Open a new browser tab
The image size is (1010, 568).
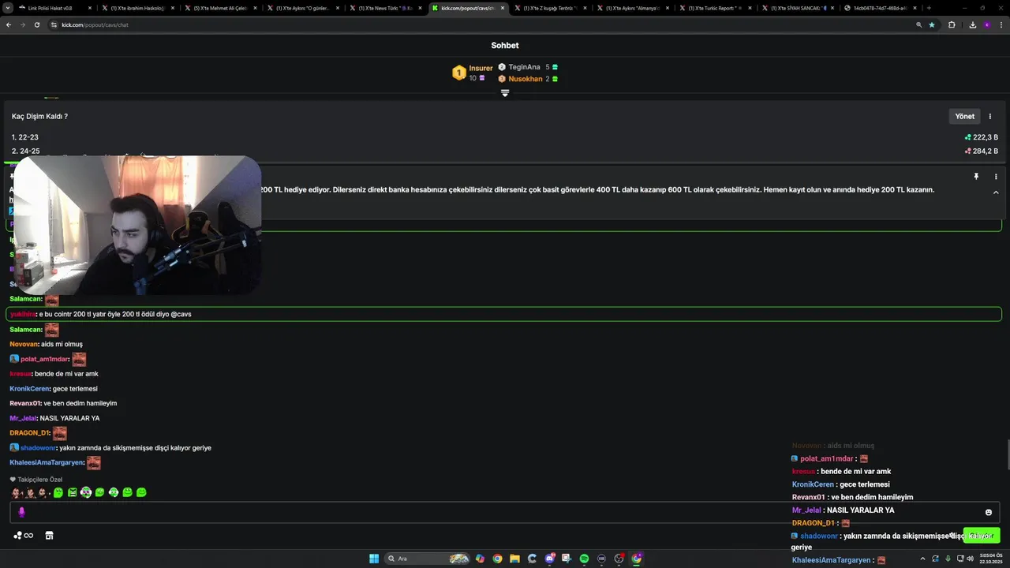click(929, 8)
